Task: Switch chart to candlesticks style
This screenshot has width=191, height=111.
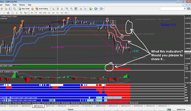Action: click(x=58, y=9)
